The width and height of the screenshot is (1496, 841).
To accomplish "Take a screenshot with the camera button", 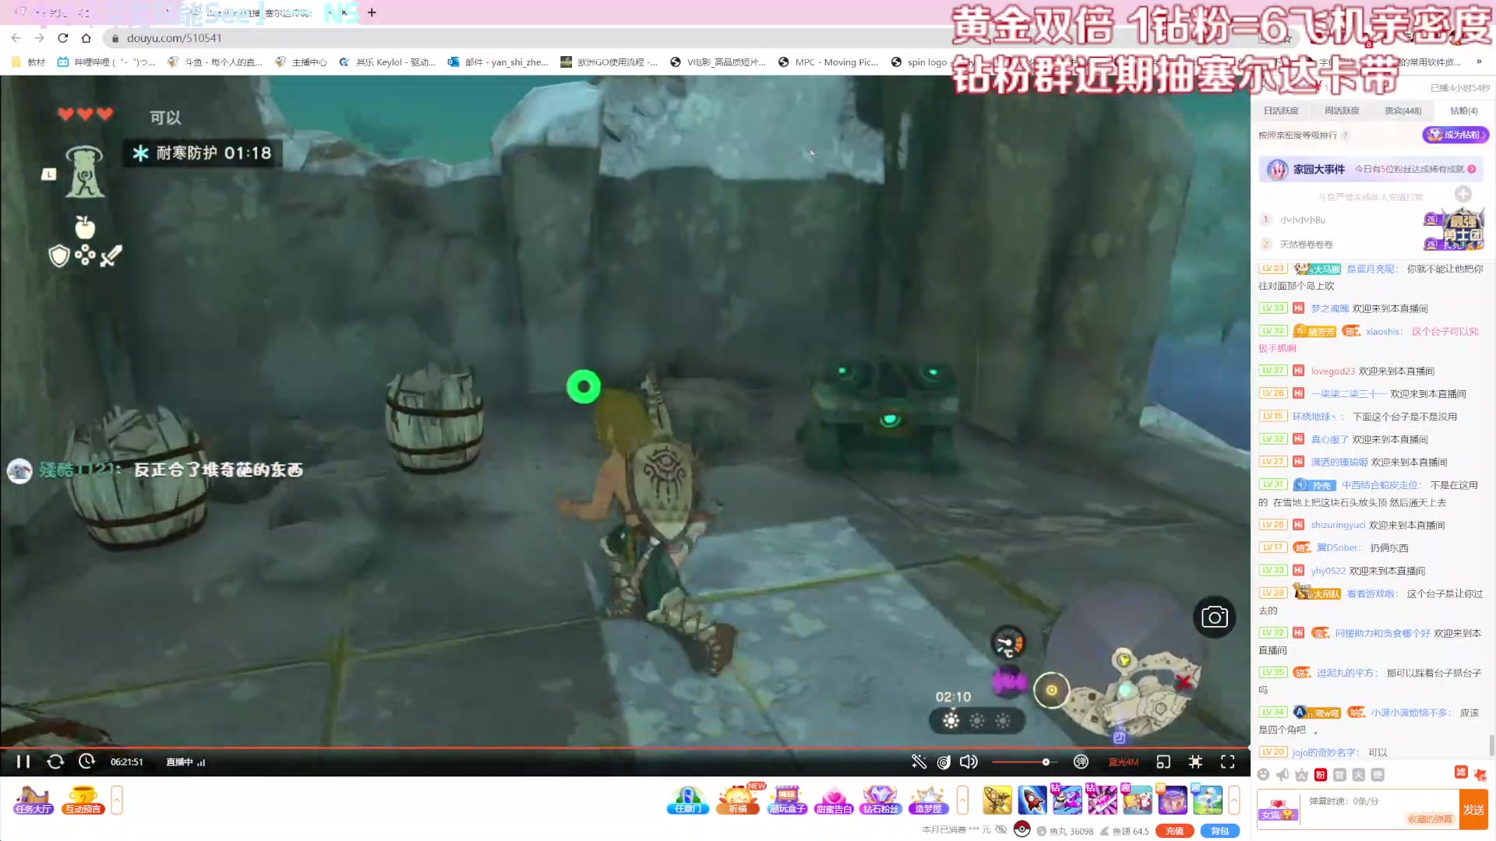I will 1214,618.
